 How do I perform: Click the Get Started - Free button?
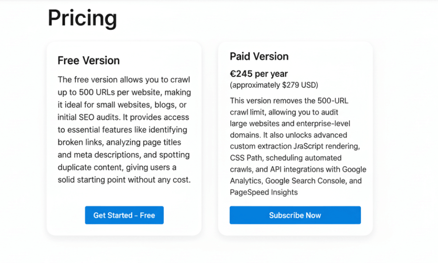pyautogui.click(x=124, y=215)
